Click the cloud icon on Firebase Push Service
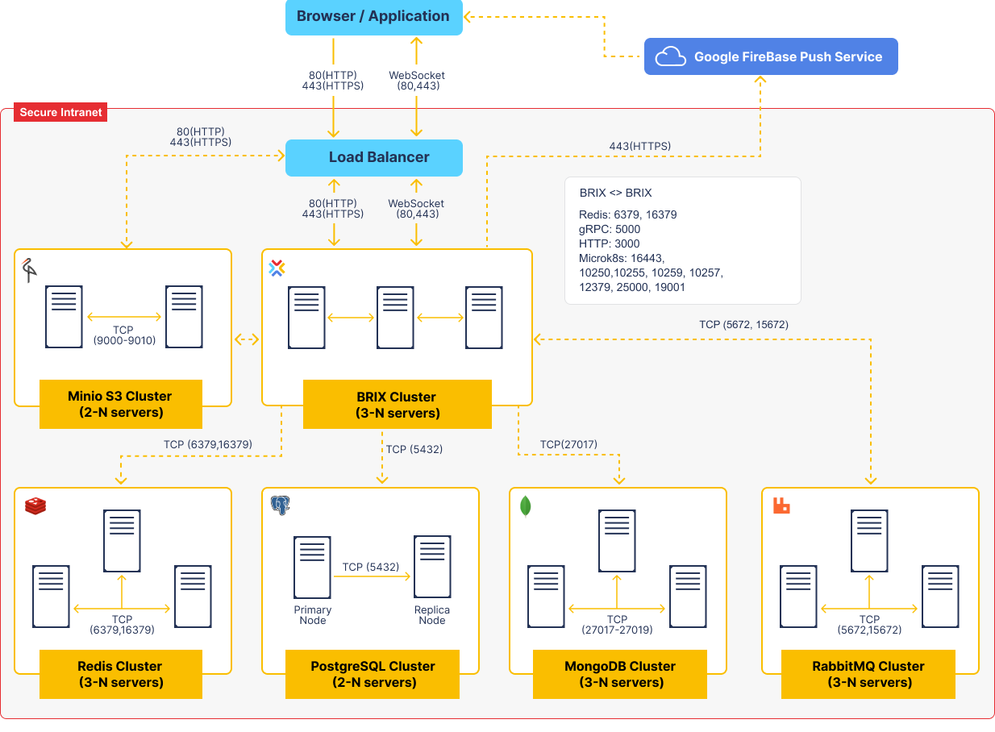995x732 pixels. coord(668,56)
